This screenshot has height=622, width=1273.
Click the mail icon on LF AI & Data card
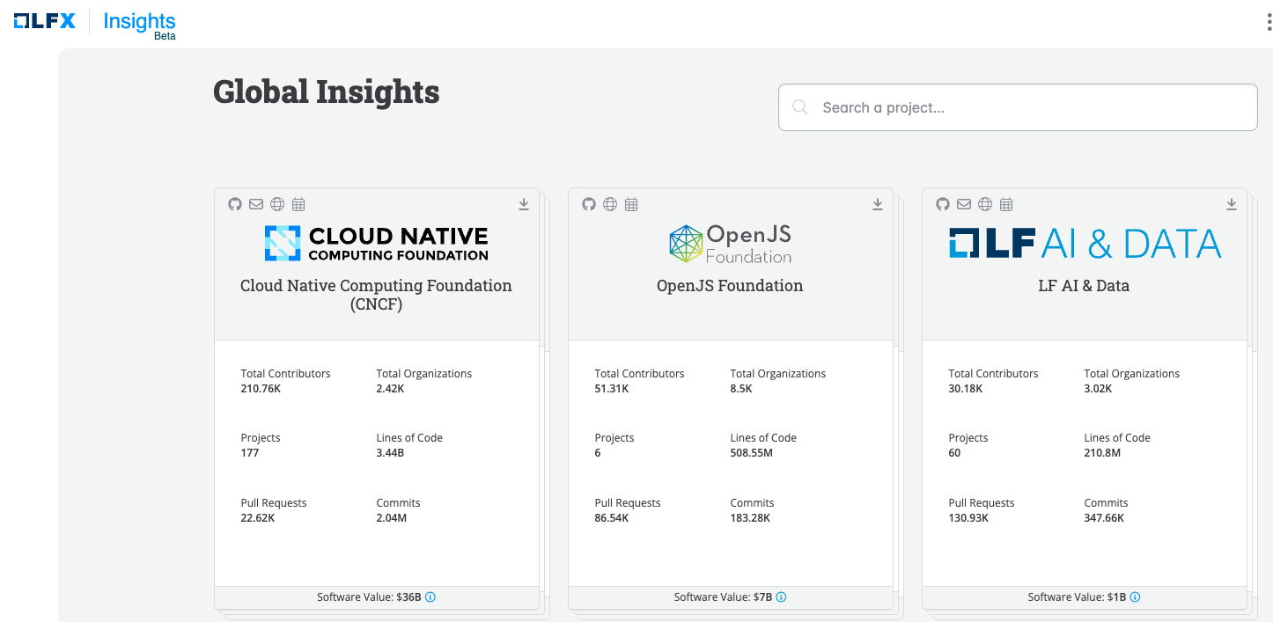(x=964, y=204)
